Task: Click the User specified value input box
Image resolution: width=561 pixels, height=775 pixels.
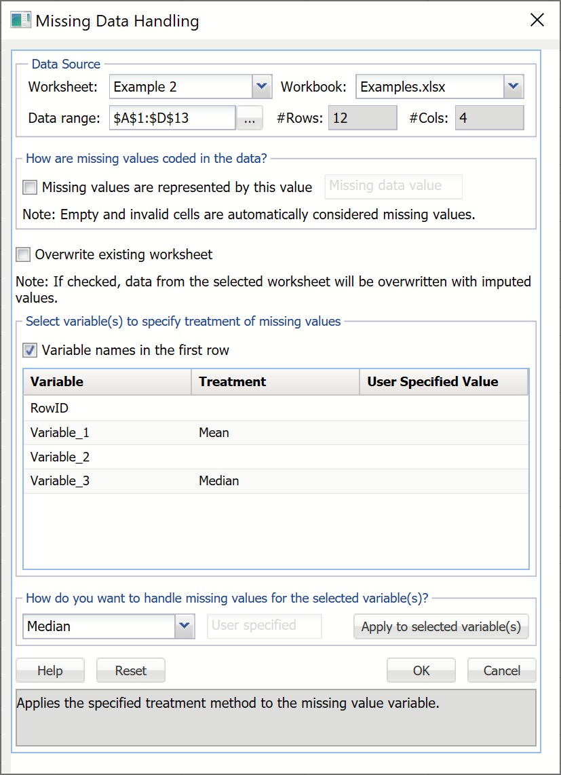Action: pos(264,626)
